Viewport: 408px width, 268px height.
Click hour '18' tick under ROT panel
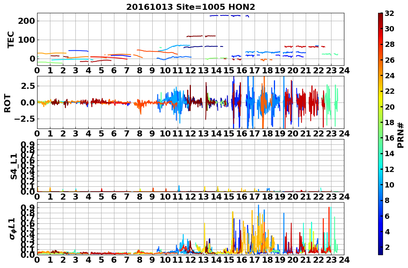coord(267,134)
